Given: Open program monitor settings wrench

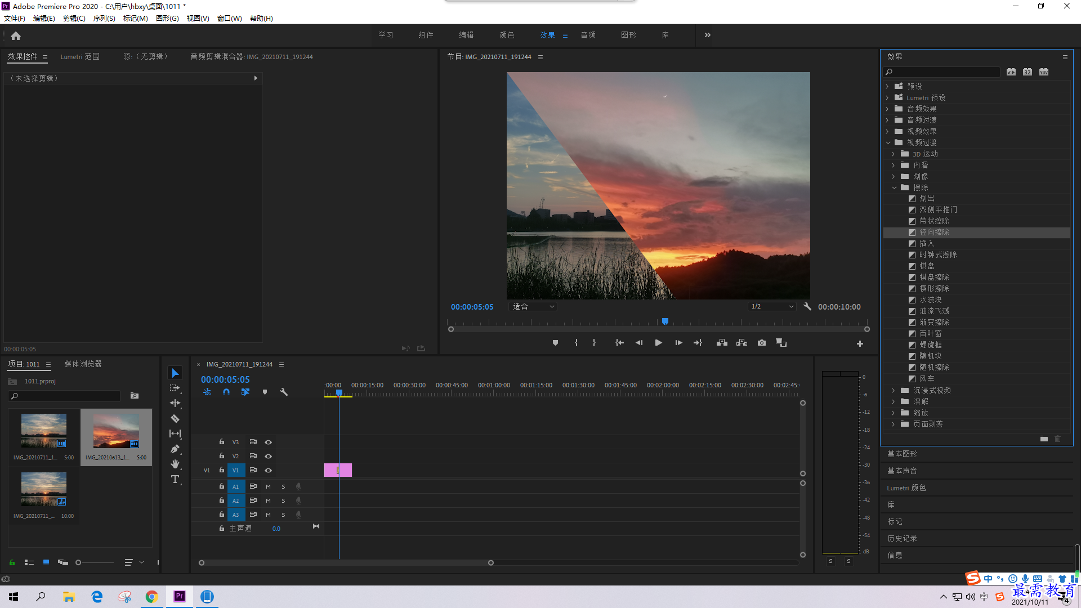Looking at the screenshot, I should tap(807, 306).
